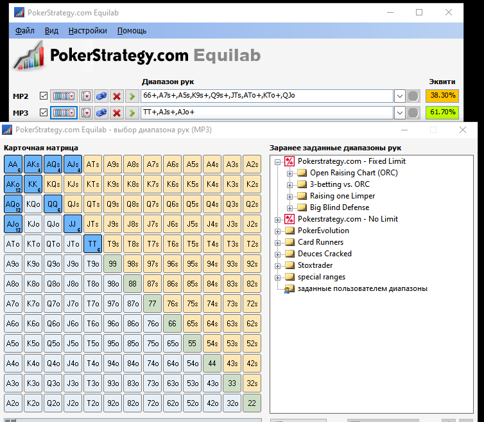
Task: Expand the Big Blind Defense node
Action: [290, 208]
